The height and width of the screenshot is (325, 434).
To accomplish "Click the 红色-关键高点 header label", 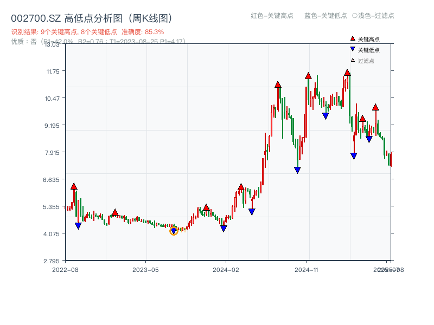I will click(x=272, y=16).
